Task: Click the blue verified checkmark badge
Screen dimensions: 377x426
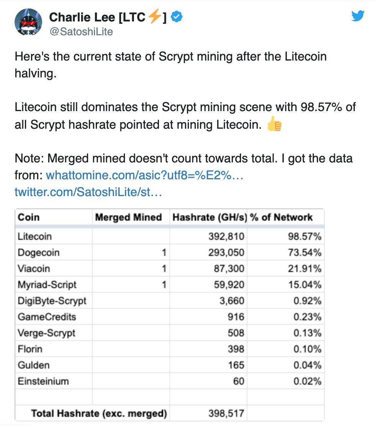Action: click(x=177, y=17)
